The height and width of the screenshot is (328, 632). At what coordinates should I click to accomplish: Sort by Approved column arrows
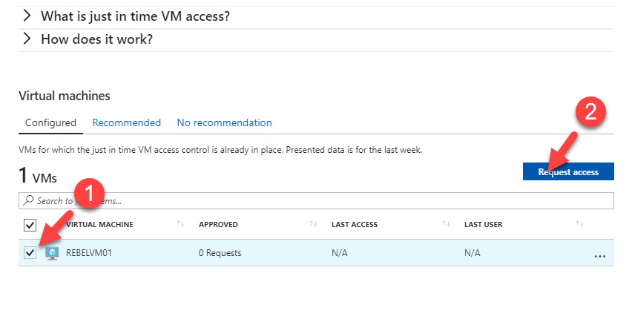tap(313, 223)
